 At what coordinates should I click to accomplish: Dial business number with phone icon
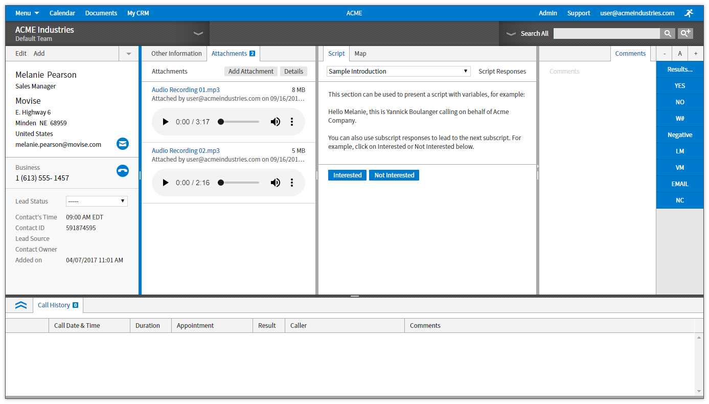123,171
